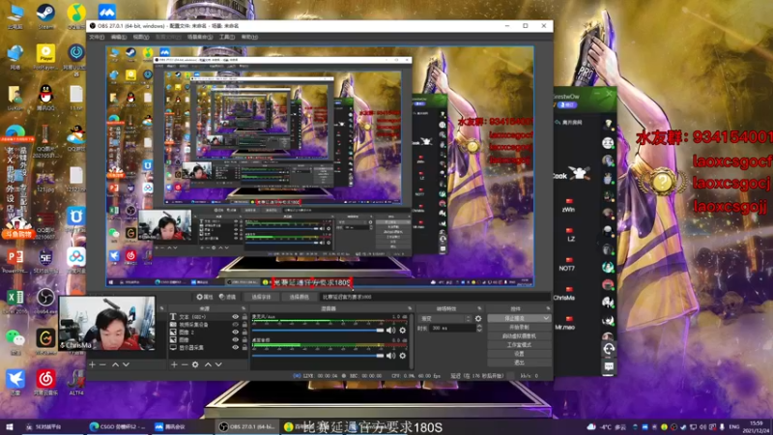Image resolution: width=773 pixels, height=435 pixels.
Task: Toggle visibility of 视频采集设备 source
Action: 235,325
